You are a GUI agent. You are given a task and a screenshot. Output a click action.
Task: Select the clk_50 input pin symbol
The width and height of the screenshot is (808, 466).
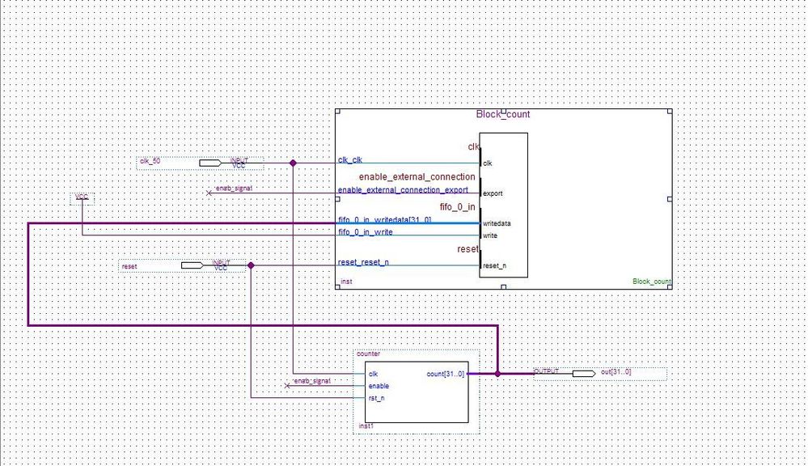pyautogui.click(x=211, y=163)
